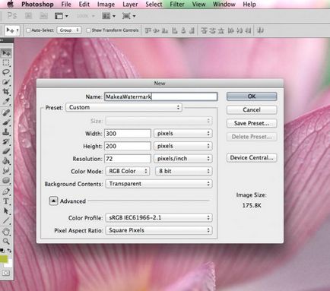Viewport: 330px width, 291px height.
Task: Select the Horizontal Type tool
Action: click(6, 201)
